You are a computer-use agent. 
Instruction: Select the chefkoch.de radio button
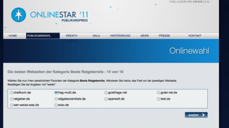click(12, 93)
